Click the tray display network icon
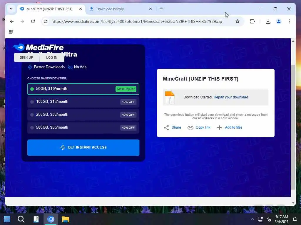Viewport: 301px width, 225px height. [x=260, y=219]
